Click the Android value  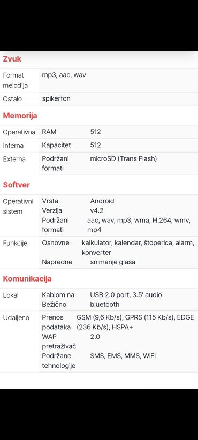point(102,201)
